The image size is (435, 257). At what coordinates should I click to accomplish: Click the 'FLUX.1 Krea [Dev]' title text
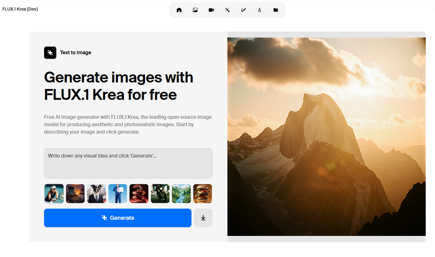pos(20,9)
